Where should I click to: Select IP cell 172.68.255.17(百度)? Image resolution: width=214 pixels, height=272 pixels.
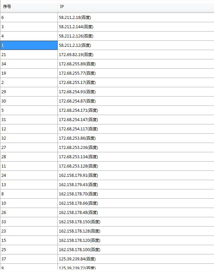(x=136, y=82)
